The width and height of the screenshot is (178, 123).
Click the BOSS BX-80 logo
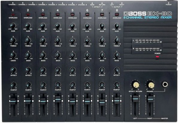pos(148,14)
